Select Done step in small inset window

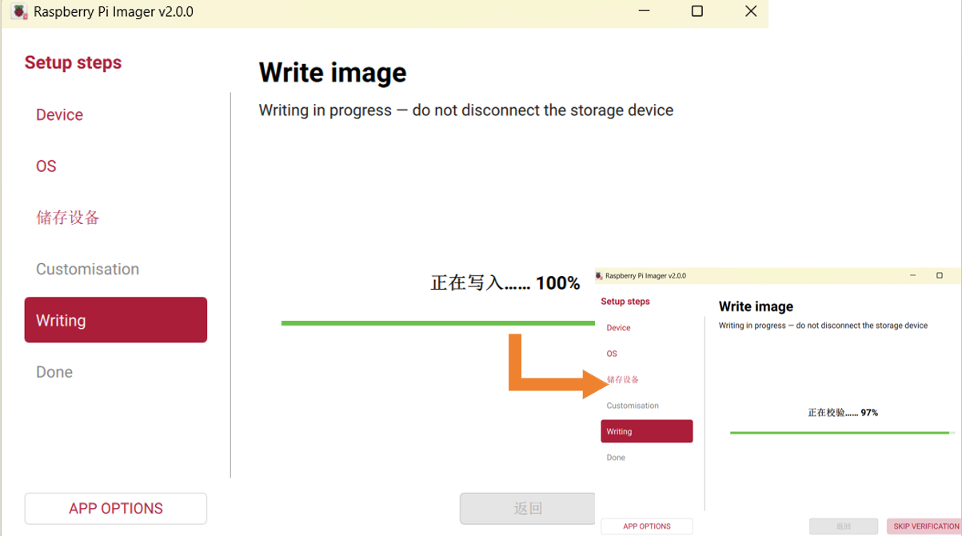(616, 458)
